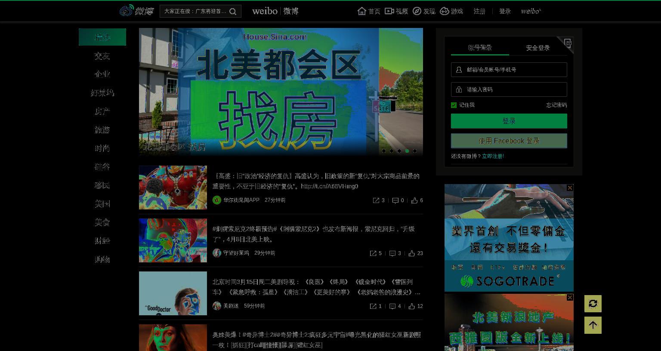The image size is (661, 351).
Task: Open Good Doctor post thumbnail
Action: coord(173,293)
